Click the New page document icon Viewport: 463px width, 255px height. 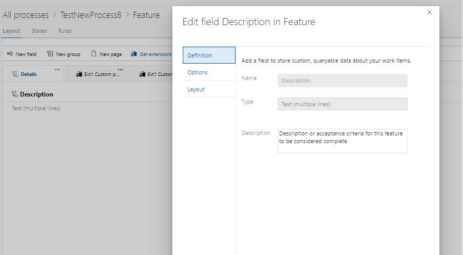(93, 54)
